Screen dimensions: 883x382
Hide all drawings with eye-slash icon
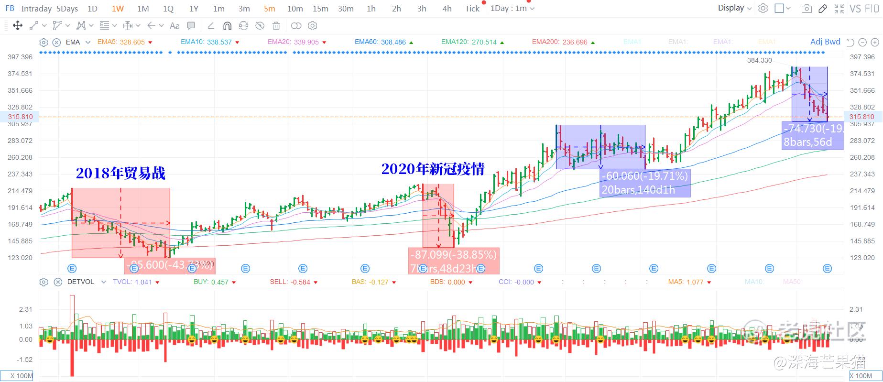[x=260, y=26]
